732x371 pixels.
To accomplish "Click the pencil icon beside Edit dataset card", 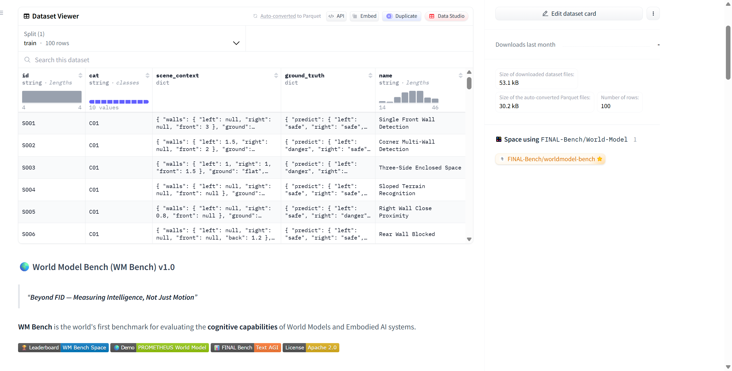I will (546, 13).
